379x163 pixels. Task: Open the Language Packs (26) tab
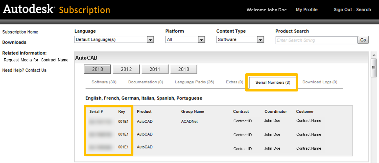[194, 82]
